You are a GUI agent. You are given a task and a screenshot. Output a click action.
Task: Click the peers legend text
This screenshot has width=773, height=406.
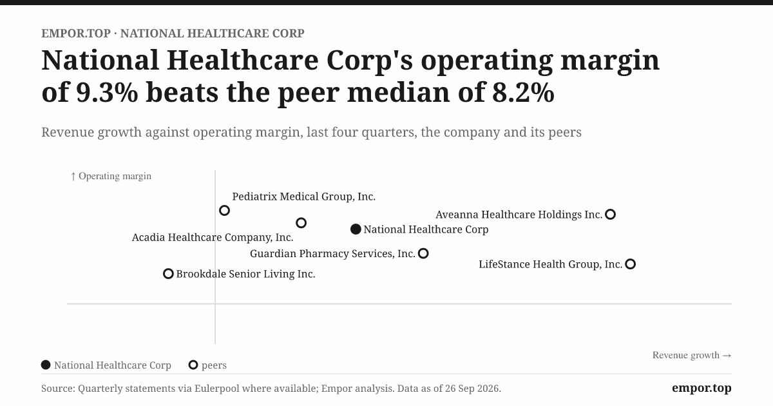click(214, 365)
